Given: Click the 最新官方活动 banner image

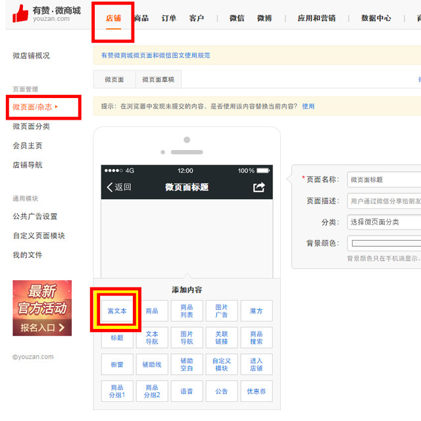Looking at the screenshot, I should point(42,308).
